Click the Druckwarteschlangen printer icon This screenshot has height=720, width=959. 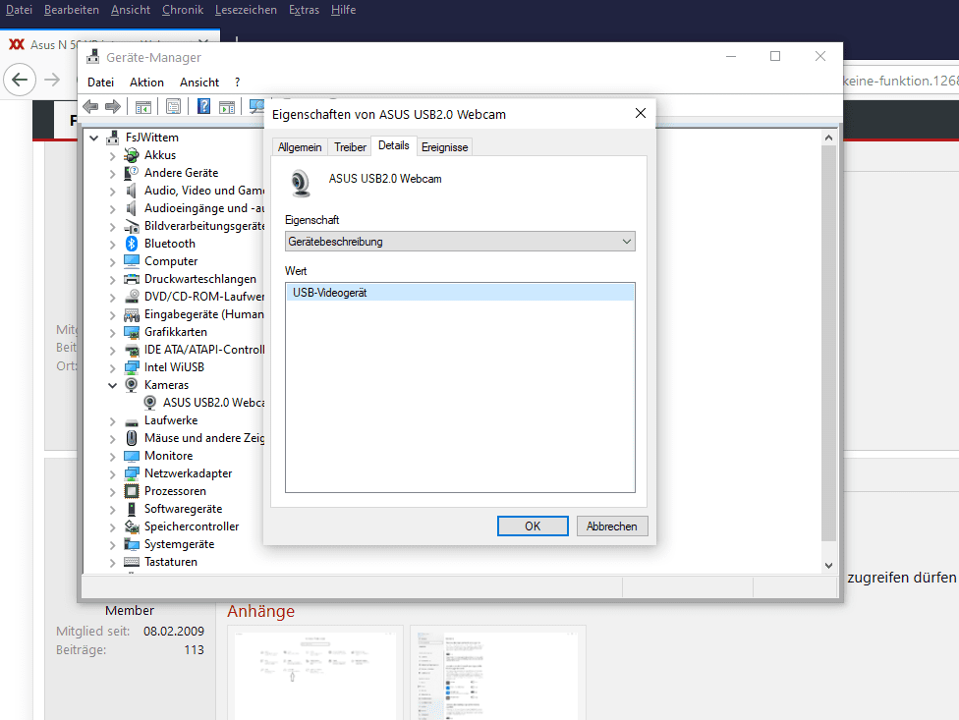(x=132, y=279)
